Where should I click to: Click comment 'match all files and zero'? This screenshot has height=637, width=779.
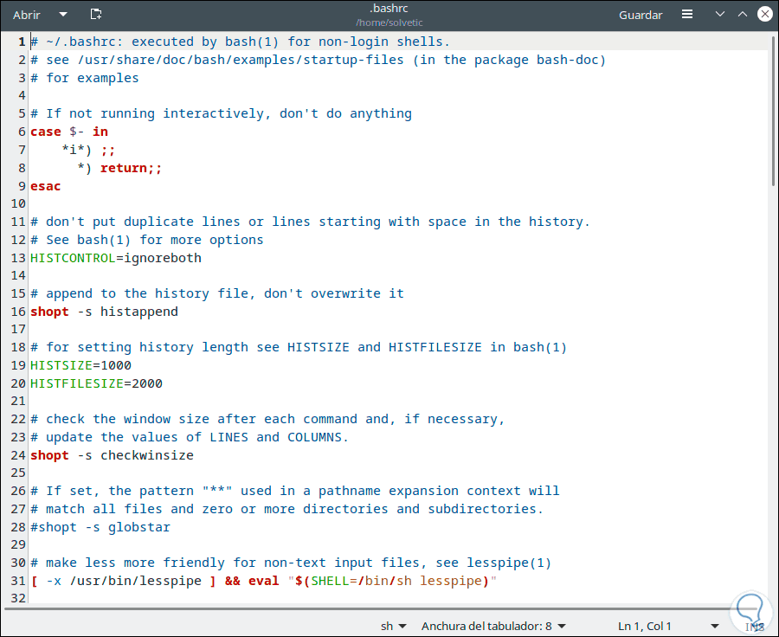pyautogui.click(x=286, y=509)
